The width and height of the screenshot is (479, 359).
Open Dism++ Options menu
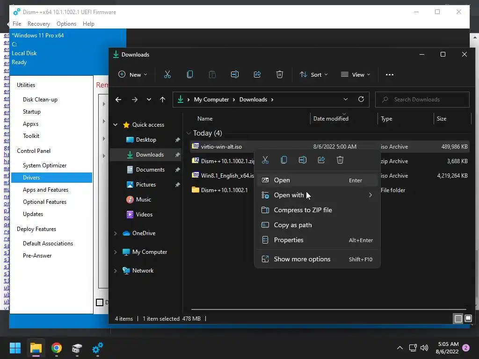(x=66, y=24)
